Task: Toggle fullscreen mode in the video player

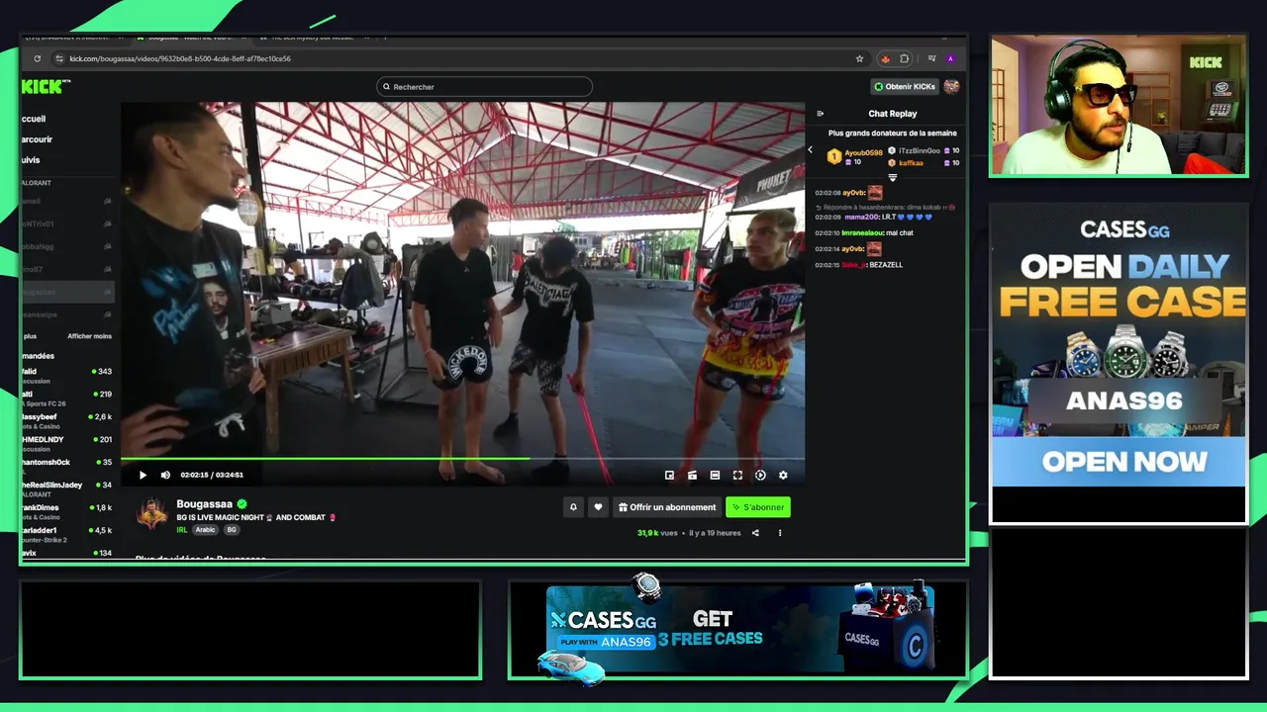Action: click(737, 475)
